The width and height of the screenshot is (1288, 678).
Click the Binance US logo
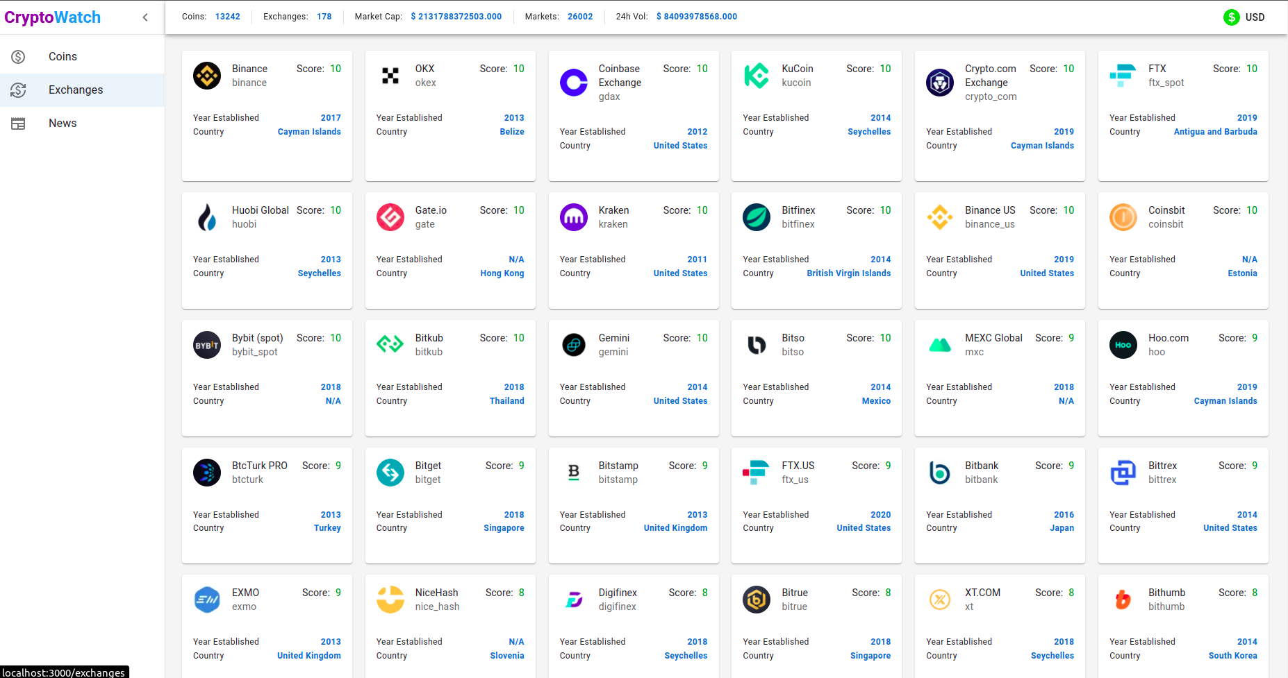coord(940,217)
